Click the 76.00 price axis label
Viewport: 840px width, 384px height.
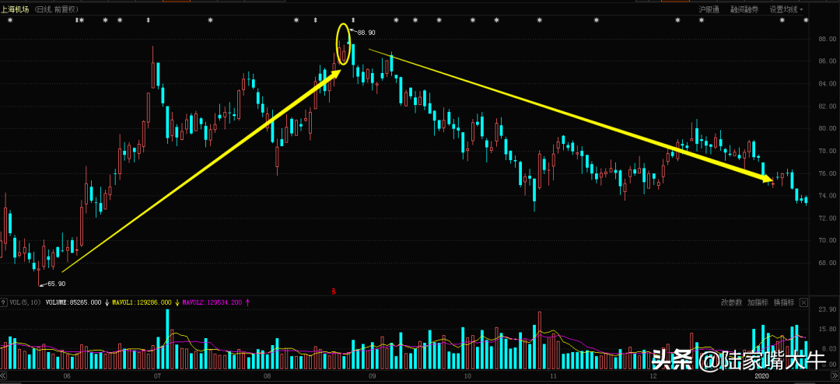point(826,173)
